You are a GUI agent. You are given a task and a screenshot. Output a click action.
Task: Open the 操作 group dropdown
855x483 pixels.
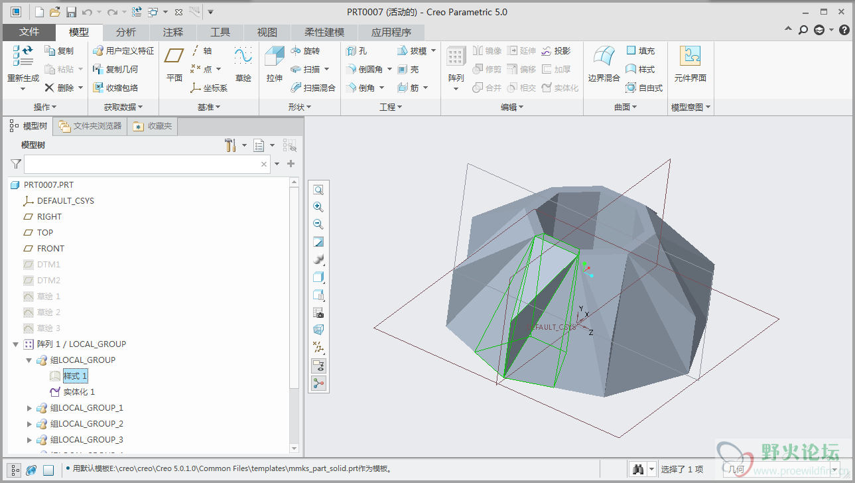click(45, 107)
